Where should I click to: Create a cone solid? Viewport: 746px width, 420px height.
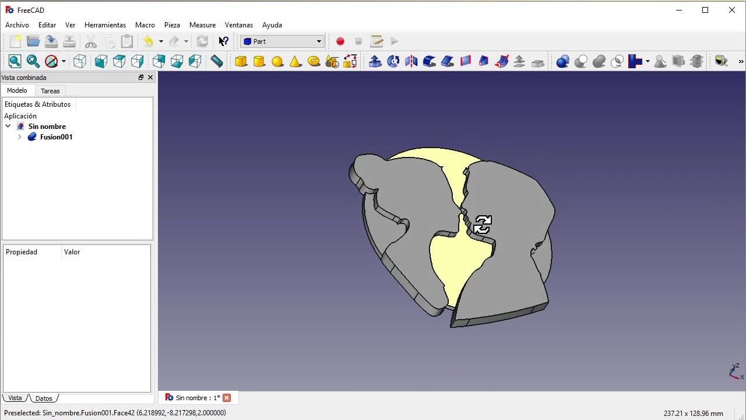[x=295, y=61]
